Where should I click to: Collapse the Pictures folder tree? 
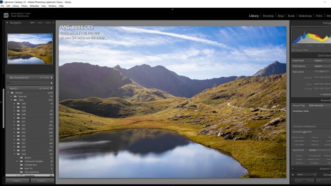[x=8, y=93]
